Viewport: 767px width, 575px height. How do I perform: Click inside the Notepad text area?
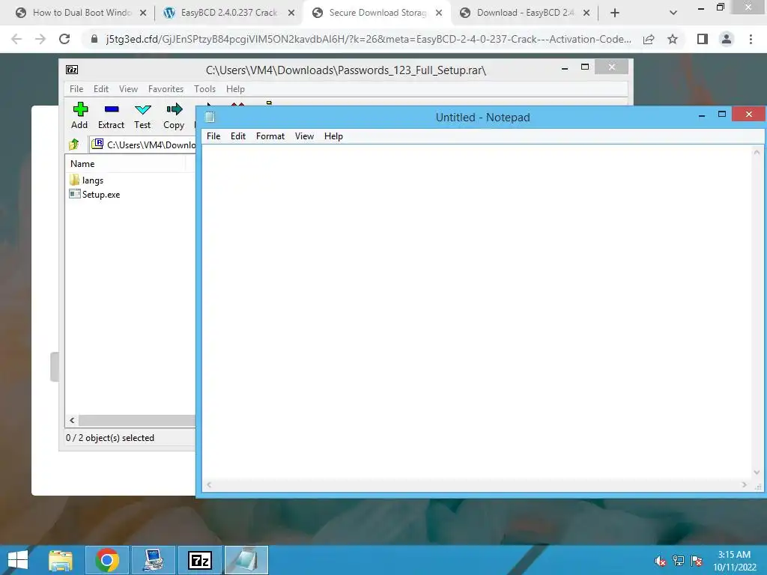pos(477,312)
